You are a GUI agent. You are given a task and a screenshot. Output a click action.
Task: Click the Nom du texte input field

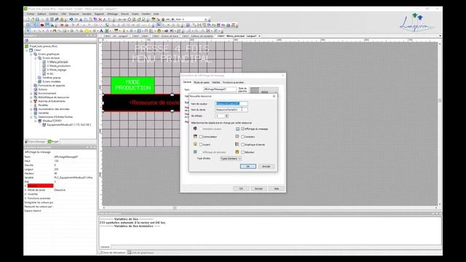click(x=232, y=110)
